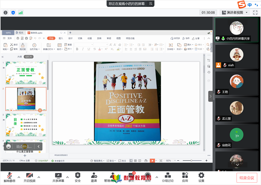The width and height of the screenshot is (261, 185).
Task: Expand share options arrow next to 共享屏幕
Action: pos(67,177)
